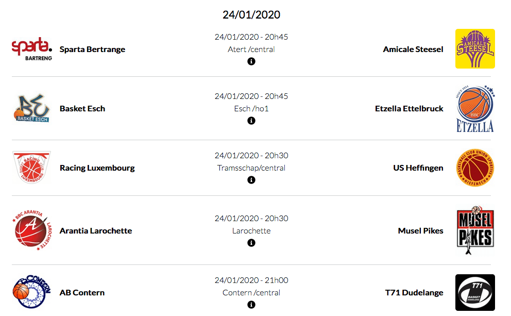The image size is (511, 316).
Task: Show info for the Esch /ho1 match
Action: point(251,121)
